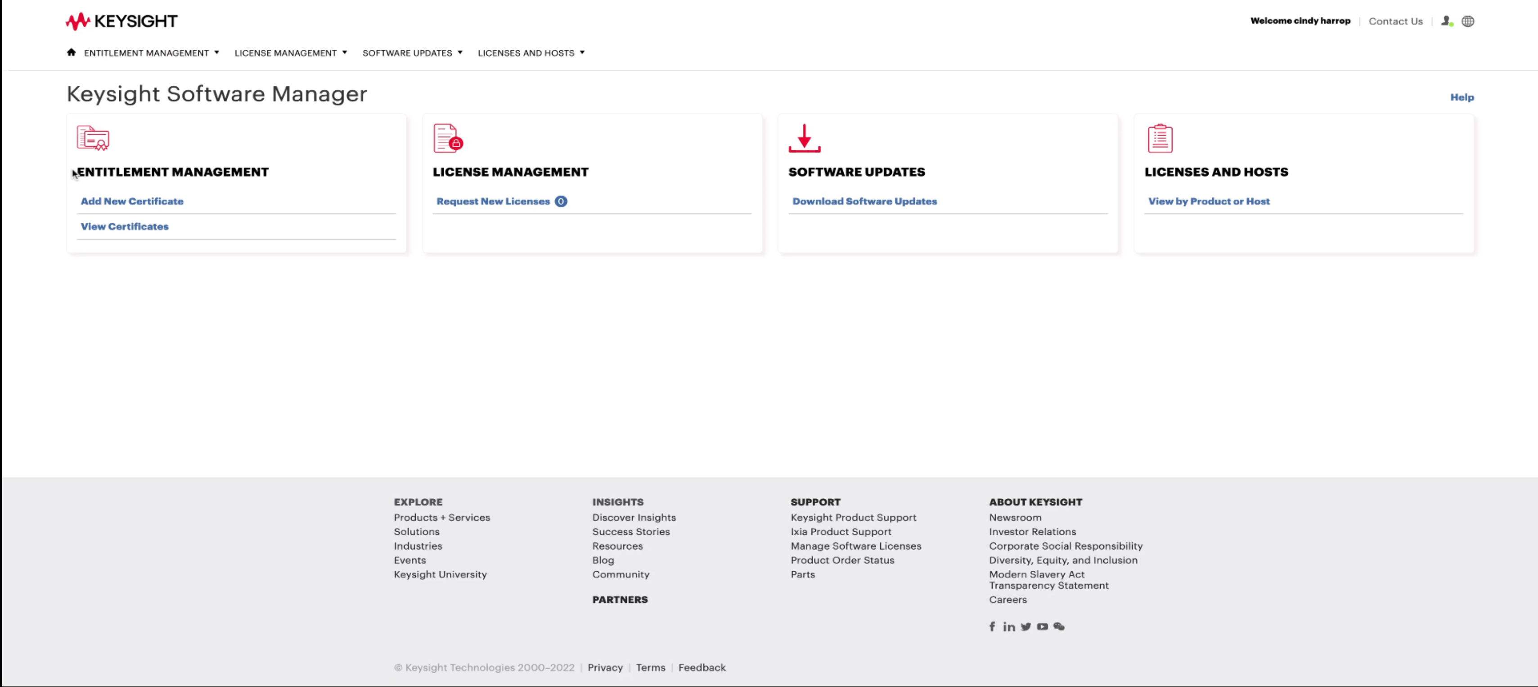
Task: Open the Help link
Action: (x=1462, y=97)
